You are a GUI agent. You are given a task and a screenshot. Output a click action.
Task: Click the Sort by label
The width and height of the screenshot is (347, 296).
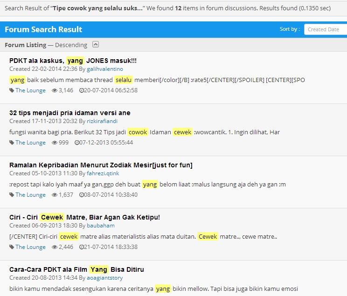(290, 29)
